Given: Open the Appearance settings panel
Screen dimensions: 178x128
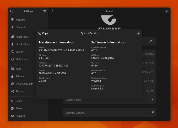Looking at the screenshot, I should (x=22, y=37).
